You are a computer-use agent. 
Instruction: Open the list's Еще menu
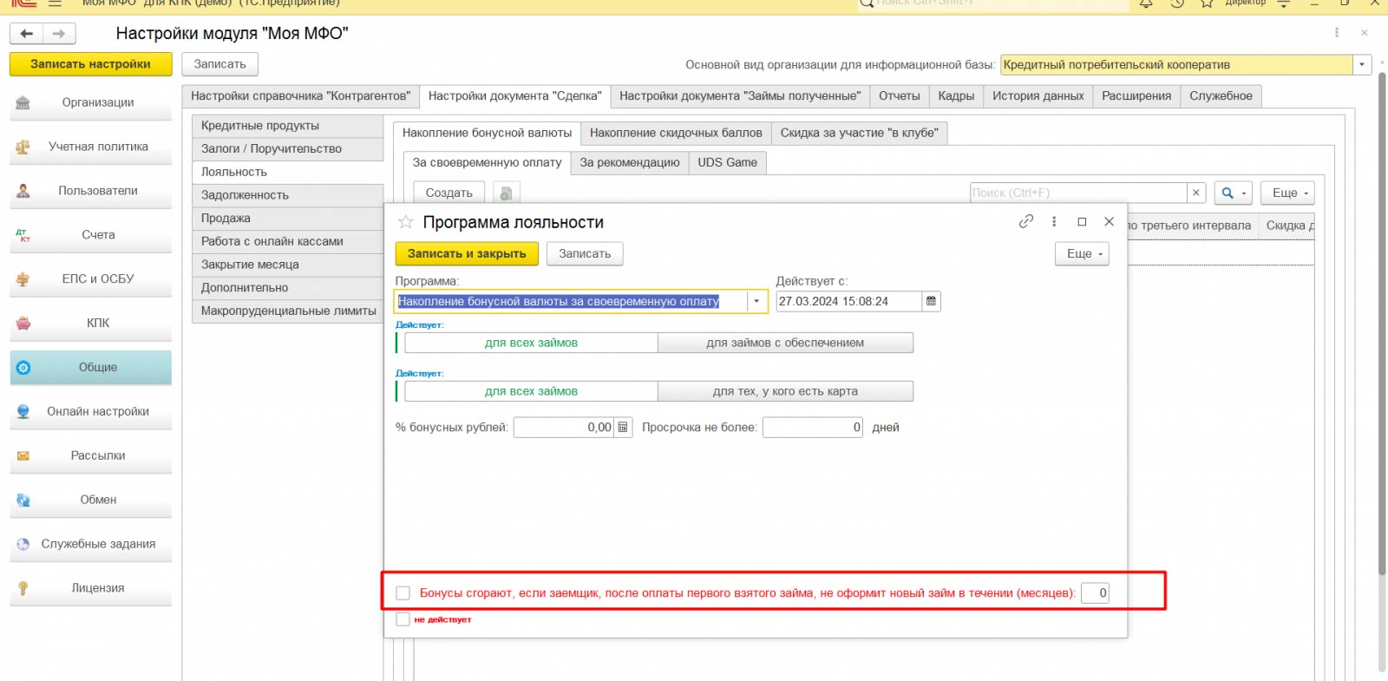(1288, 193)
